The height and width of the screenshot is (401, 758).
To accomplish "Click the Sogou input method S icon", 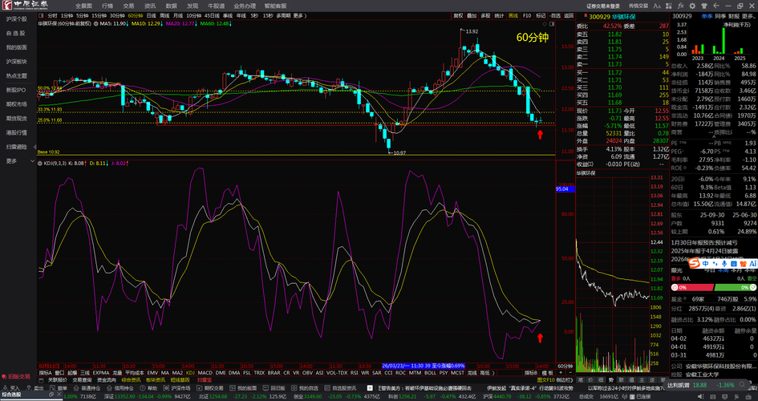I will (x=694, y=263).
